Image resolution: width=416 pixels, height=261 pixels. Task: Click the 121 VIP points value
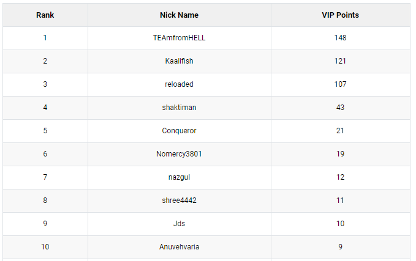click(341, 61)
